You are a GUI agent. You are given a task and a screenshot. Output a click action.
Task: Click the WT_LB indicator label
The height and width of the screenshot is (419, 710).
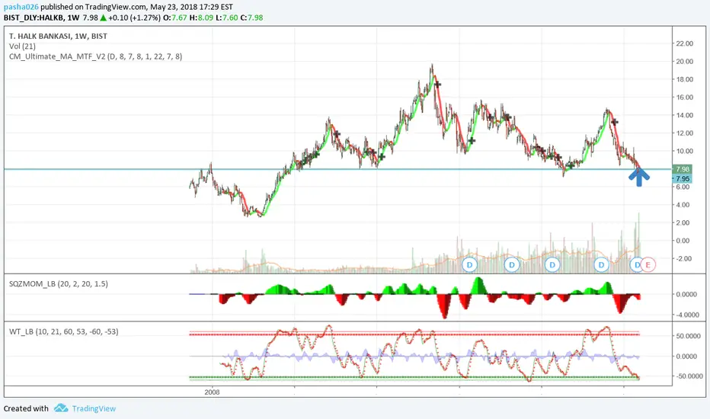coord(63,331)
